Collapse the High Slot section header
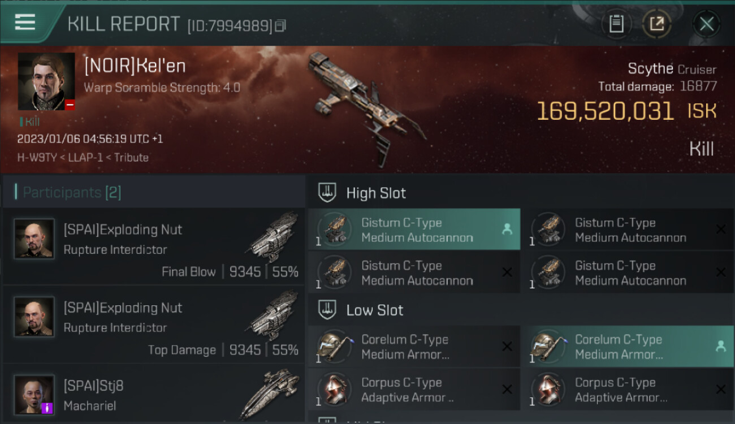Viewport: 735px width, 424px height. click(520, 192)
